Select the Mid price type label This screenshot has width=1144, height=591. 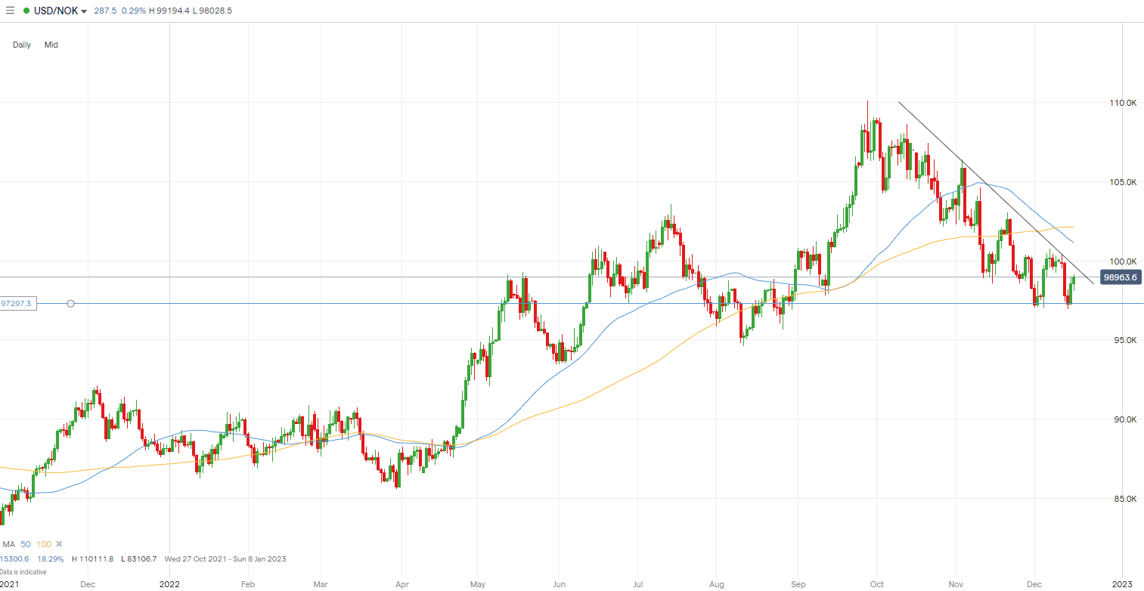(x=51, y=45)
